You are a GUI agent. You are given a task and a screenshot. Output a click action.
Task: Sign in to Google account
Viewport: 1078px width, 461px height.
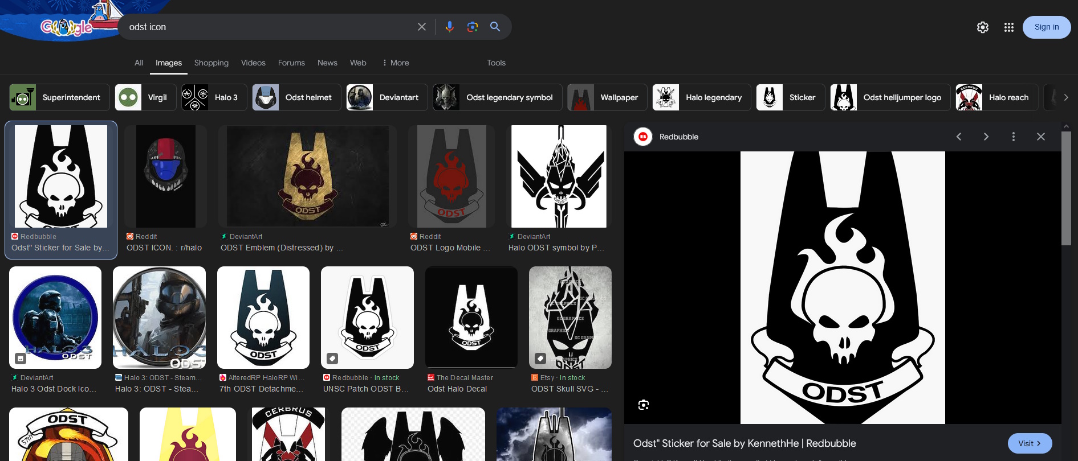(1047, 27)
